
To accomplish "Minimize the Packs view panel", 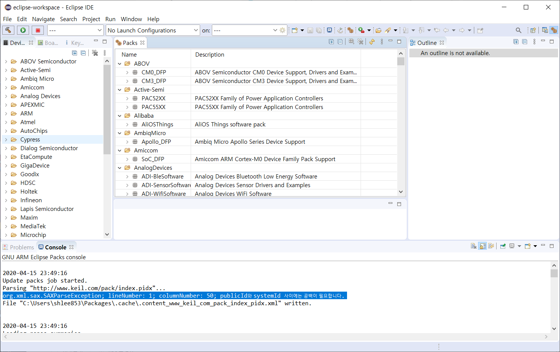I will pyautogui.click(x=390, y=41).
